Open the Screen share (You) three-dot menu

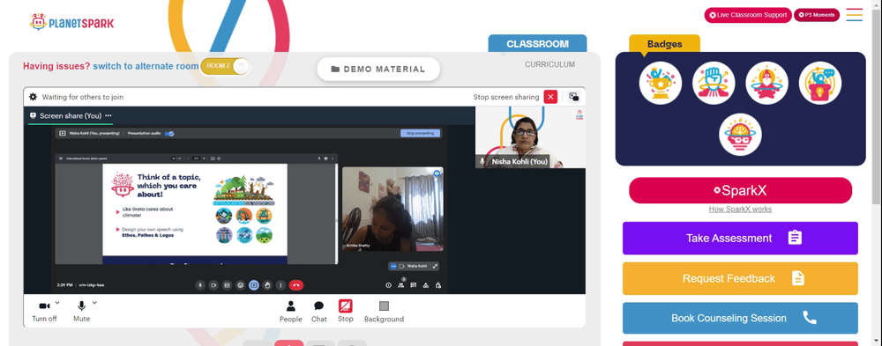pyautogui.click(x=108, y=115)
